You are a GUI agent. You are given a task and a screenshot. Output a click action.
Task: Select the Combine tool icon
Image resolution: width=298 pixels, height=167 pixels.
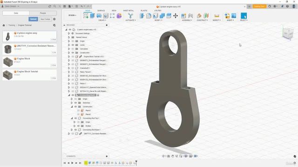click(162, 16)
